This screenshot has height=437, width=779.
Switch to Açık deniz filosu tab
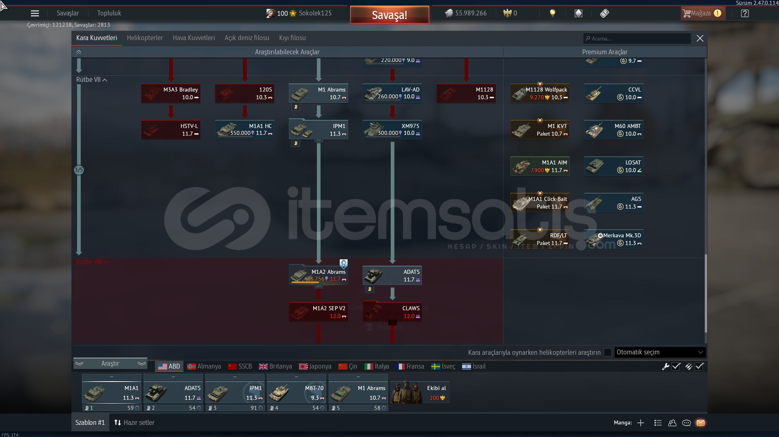[x=247, y=38]
